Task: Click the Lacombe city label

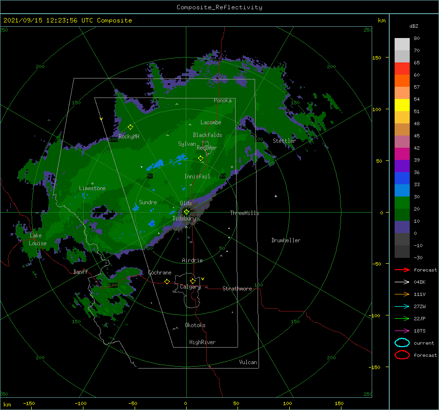Action: click(211, 122)
